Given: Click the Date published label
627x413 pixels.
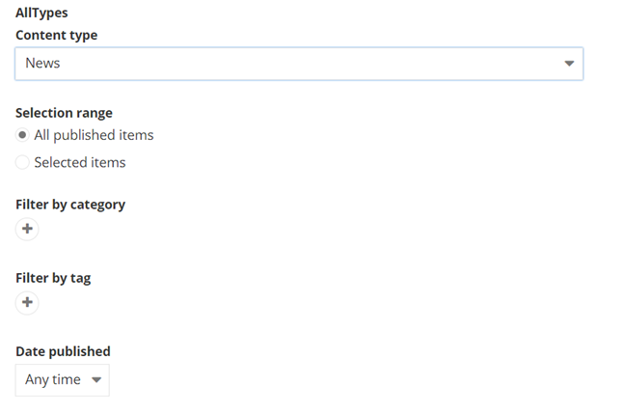Looking at the screenshot, I should (63, 351).
